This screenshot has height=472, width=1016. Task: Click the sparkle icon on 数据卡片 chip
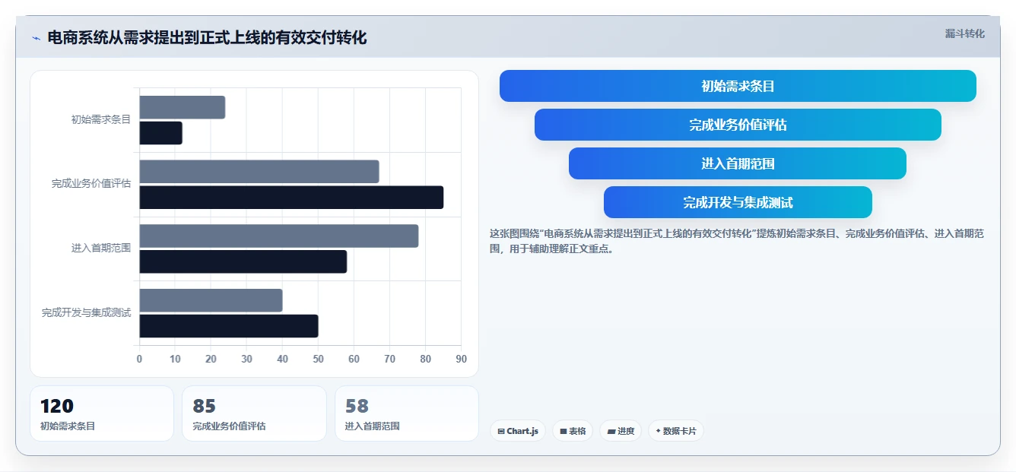[x=658, y=431]
